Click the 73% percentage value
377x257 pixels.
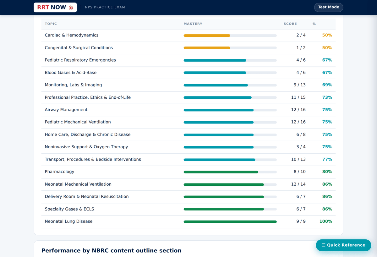click(x=327, y=97)
